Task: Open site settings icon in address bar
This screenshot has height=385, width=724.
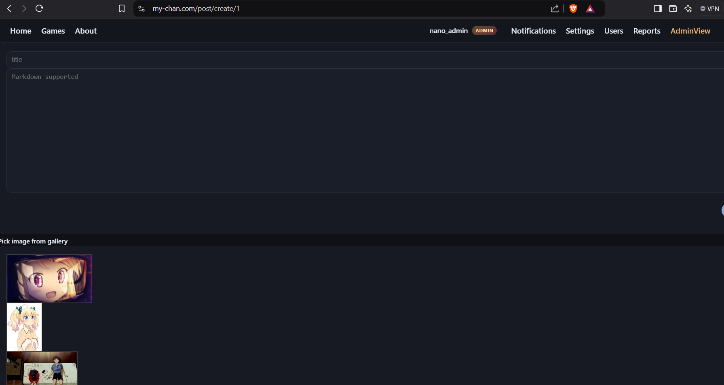Action: point(141,8)
